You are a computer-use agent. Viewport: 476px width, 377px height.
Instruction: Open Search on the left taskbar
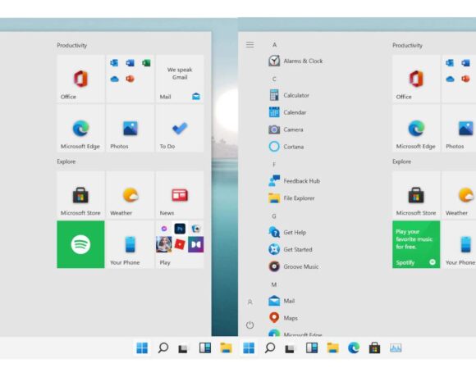tap(163, 347)
